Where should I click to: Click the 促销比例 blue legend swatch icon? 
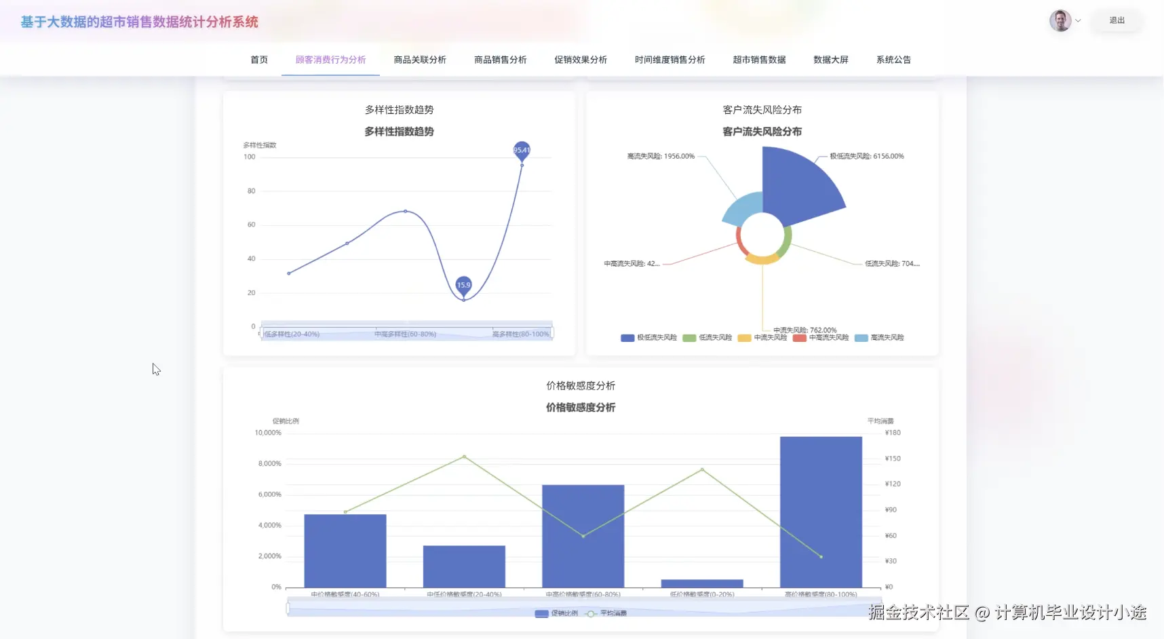click(x=541, y=613)
